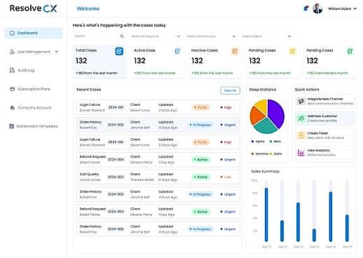Click the Alpha legend entry
Image resolution: width=363 pixels, height=258 pixels.
258,142
